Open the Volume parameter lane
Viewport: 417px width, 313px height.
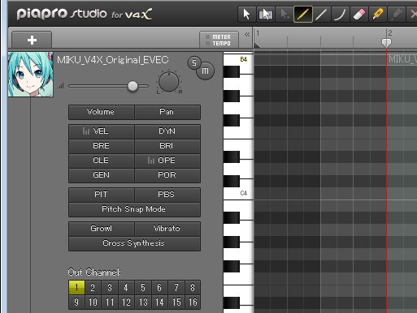click(x=102, y=112)
